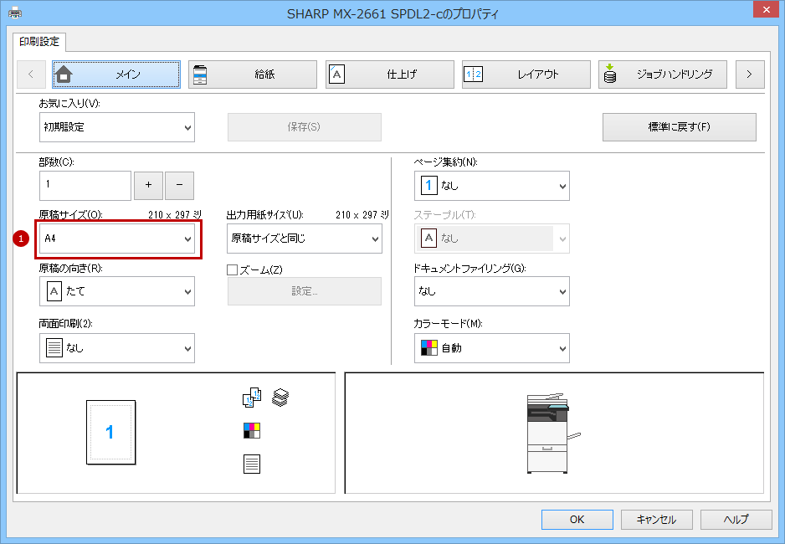Click the 部数 copies input field
The width and height of the screenshot is (785, 544).
(x=85, y=185)
